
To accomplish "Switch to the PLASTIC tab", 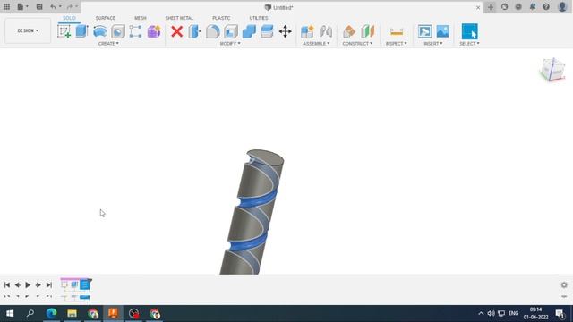I will pyautogui.click(x=221, y=18).
